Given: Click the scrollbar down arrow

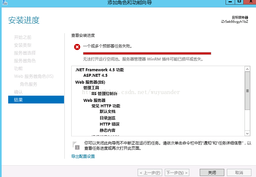Looking at the screenshot, I should (x=247, y=133).
